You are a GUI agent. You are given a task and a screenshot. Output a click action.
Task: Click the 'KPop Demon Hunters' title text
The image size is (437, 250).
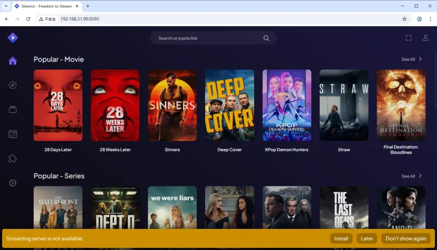tap(287, 150)
